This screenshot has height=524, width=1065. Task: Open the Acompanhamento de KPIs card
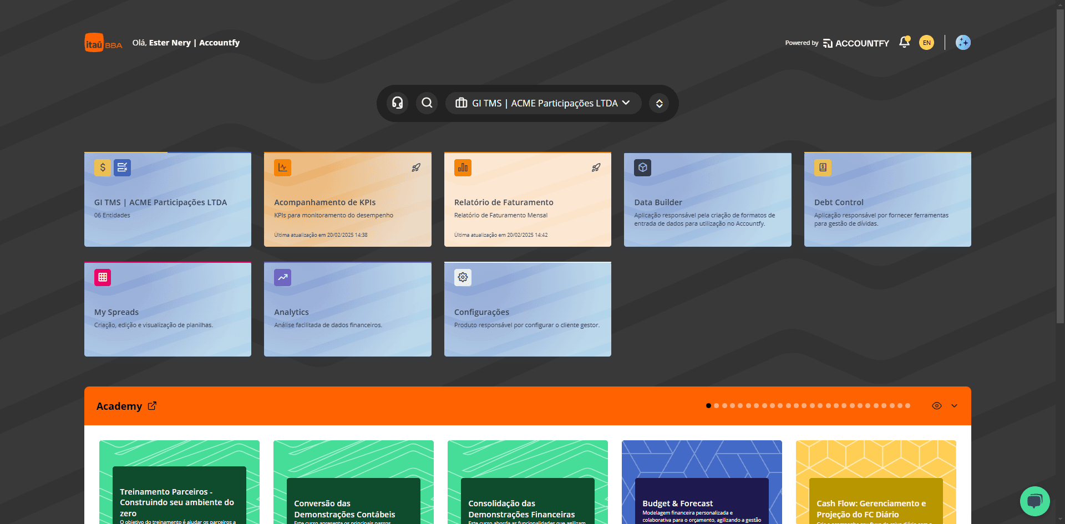coord(348,200)
